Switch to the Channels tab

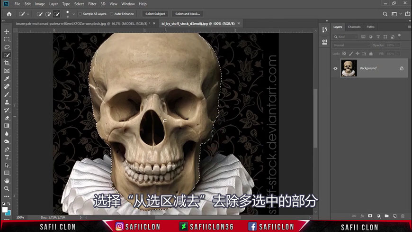[354, 27]
